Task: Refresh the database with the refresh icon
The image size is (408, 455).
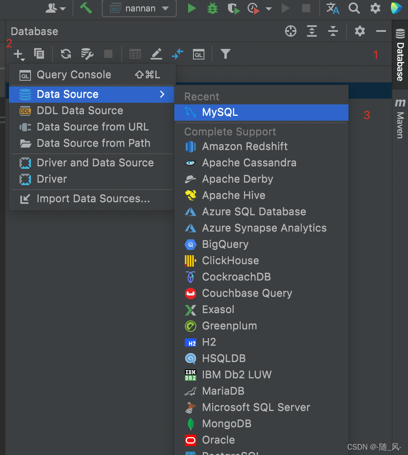Action: pos(66,54)
